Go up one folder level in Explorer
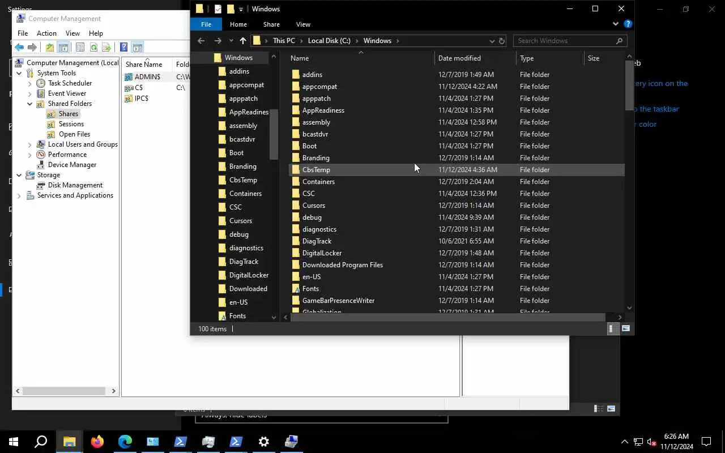The image size is (725, 453). (243, 41)
